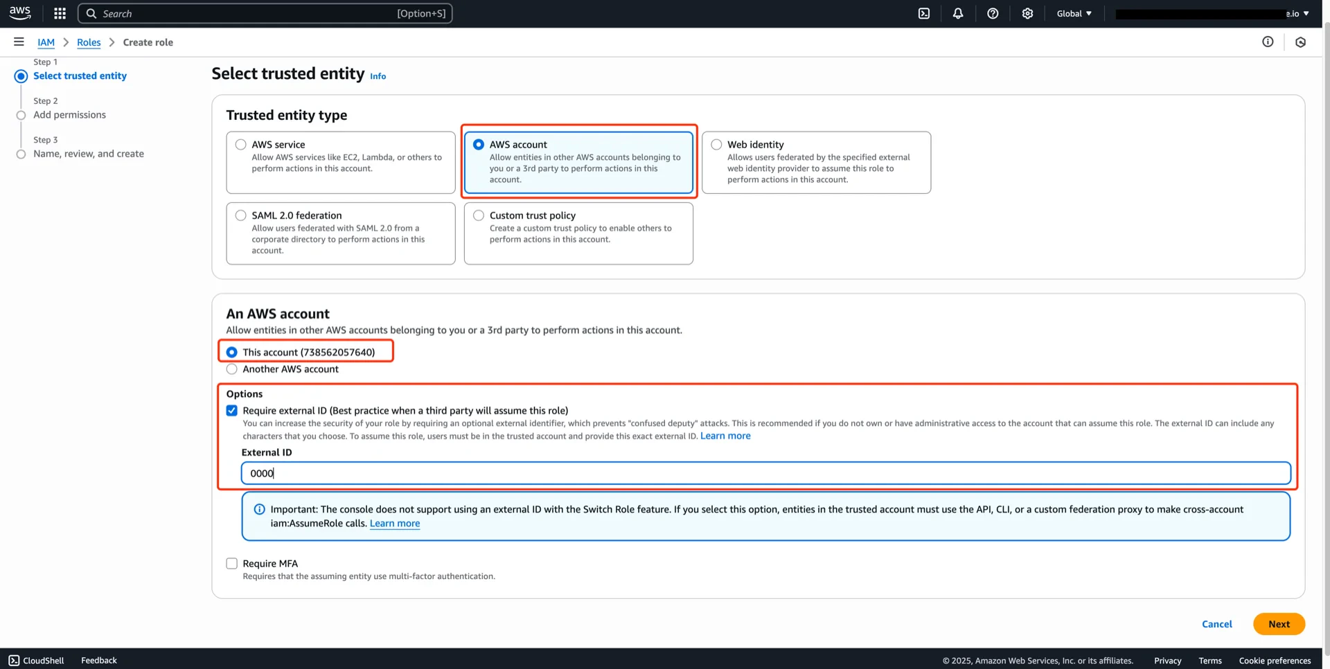The height and width of the screenshot is (669, 1330).
Task: Open the account menu dropdown
Action: [x=1212, y=13]
